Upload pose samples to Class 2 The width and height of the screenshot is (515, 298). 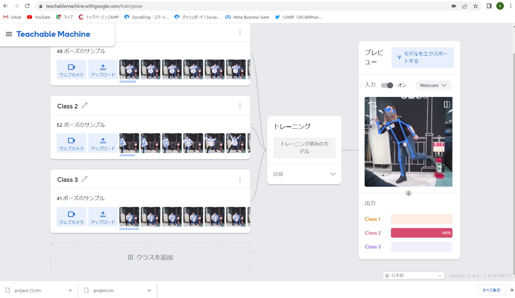103,143
